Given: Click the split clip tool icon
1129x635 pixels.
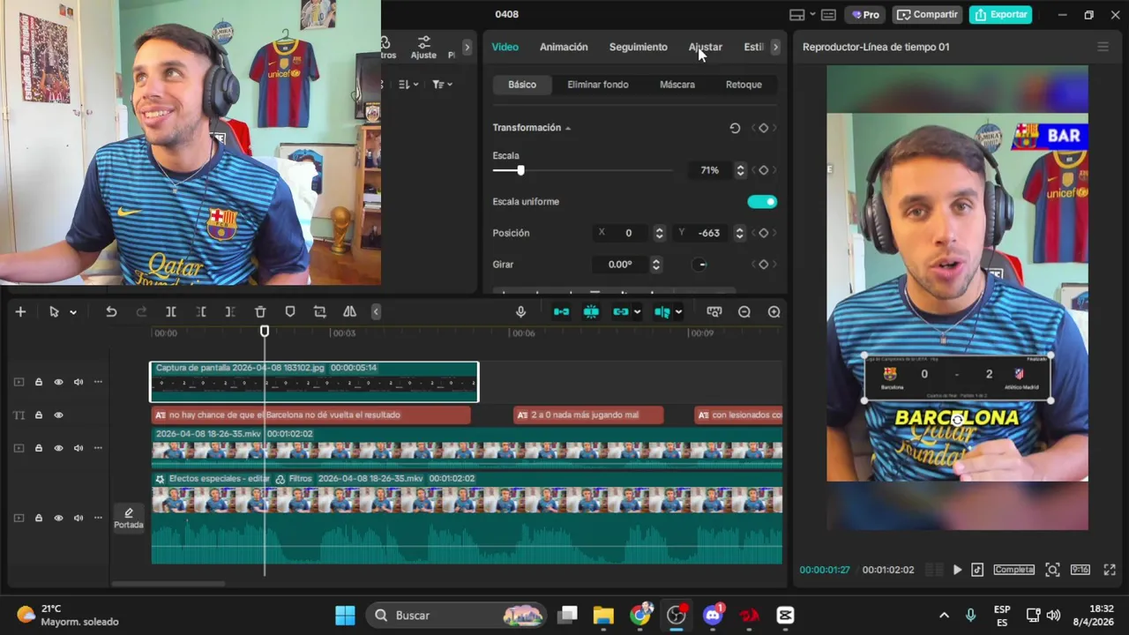Looking at the screenshot, I should click(171, 311).
